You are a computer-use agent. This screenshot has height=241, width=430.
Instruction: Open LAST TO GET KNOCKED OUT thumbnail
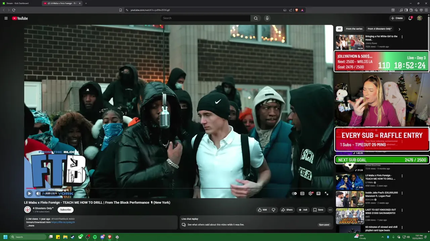pos(350,216)
